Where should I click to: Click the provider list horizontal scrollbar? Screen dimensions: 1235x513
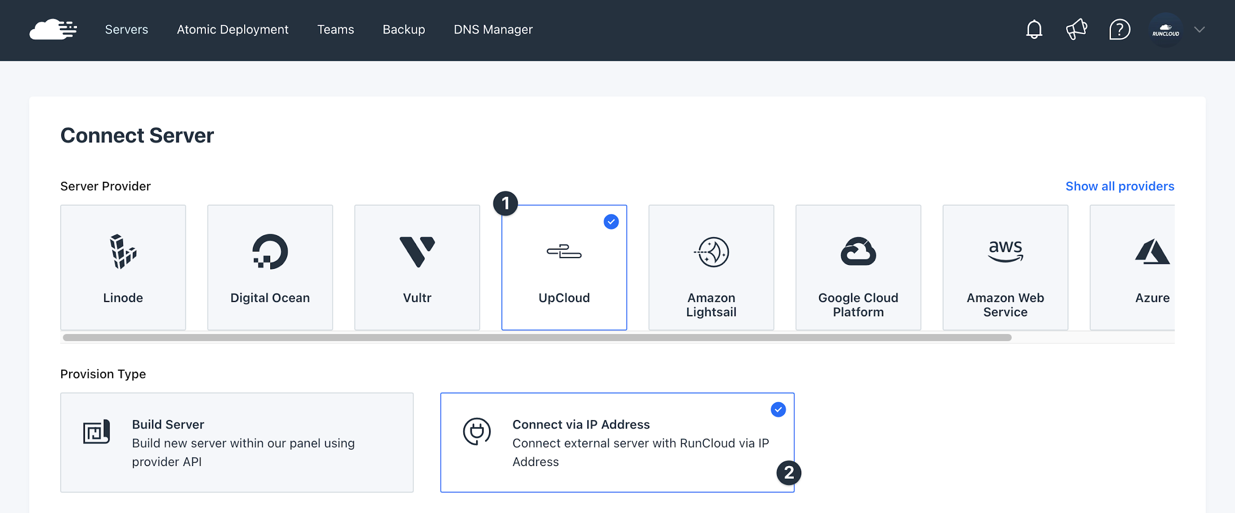537,338
